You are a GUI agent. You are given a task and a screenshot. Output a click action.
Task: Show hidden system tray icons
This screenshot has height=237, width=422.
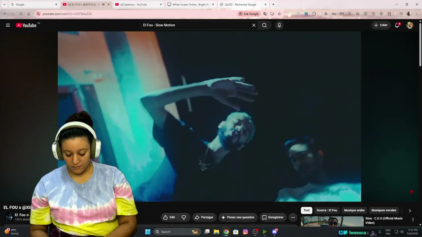tap(373, 232)
